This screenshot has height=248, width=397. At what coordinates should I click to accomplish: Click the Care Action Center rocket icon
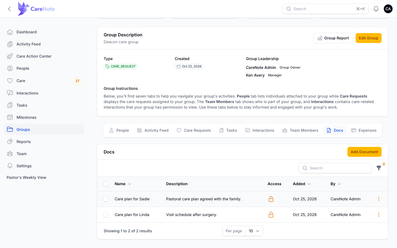pyautogui.click(x=10, y=56)
